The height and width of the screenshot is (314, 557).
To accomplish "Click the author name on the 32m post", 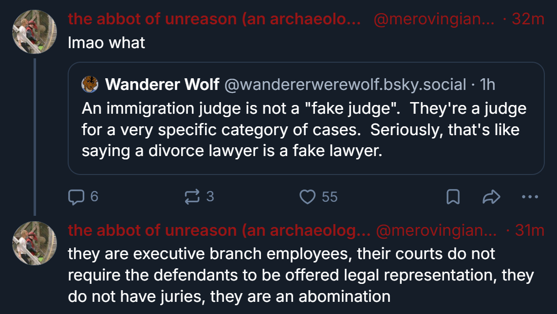I will [214, 19].
